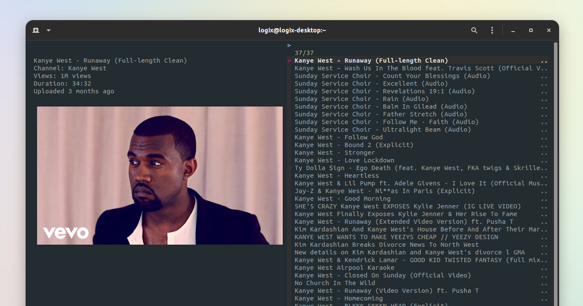Select 'KANYE WEST WANTS TO MAKE YEEZYS CHEAP'

(x=421, y=237)
